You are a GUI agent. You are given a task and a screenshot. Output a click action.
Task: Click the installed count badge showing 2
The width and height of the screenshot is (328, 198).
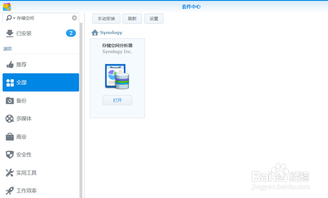coord(71,33)
